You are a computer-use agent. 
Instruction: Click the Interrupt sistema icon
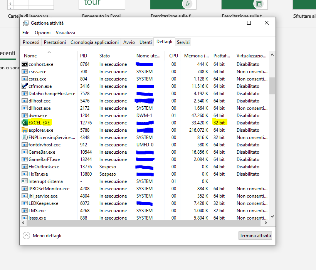(25, 181)
